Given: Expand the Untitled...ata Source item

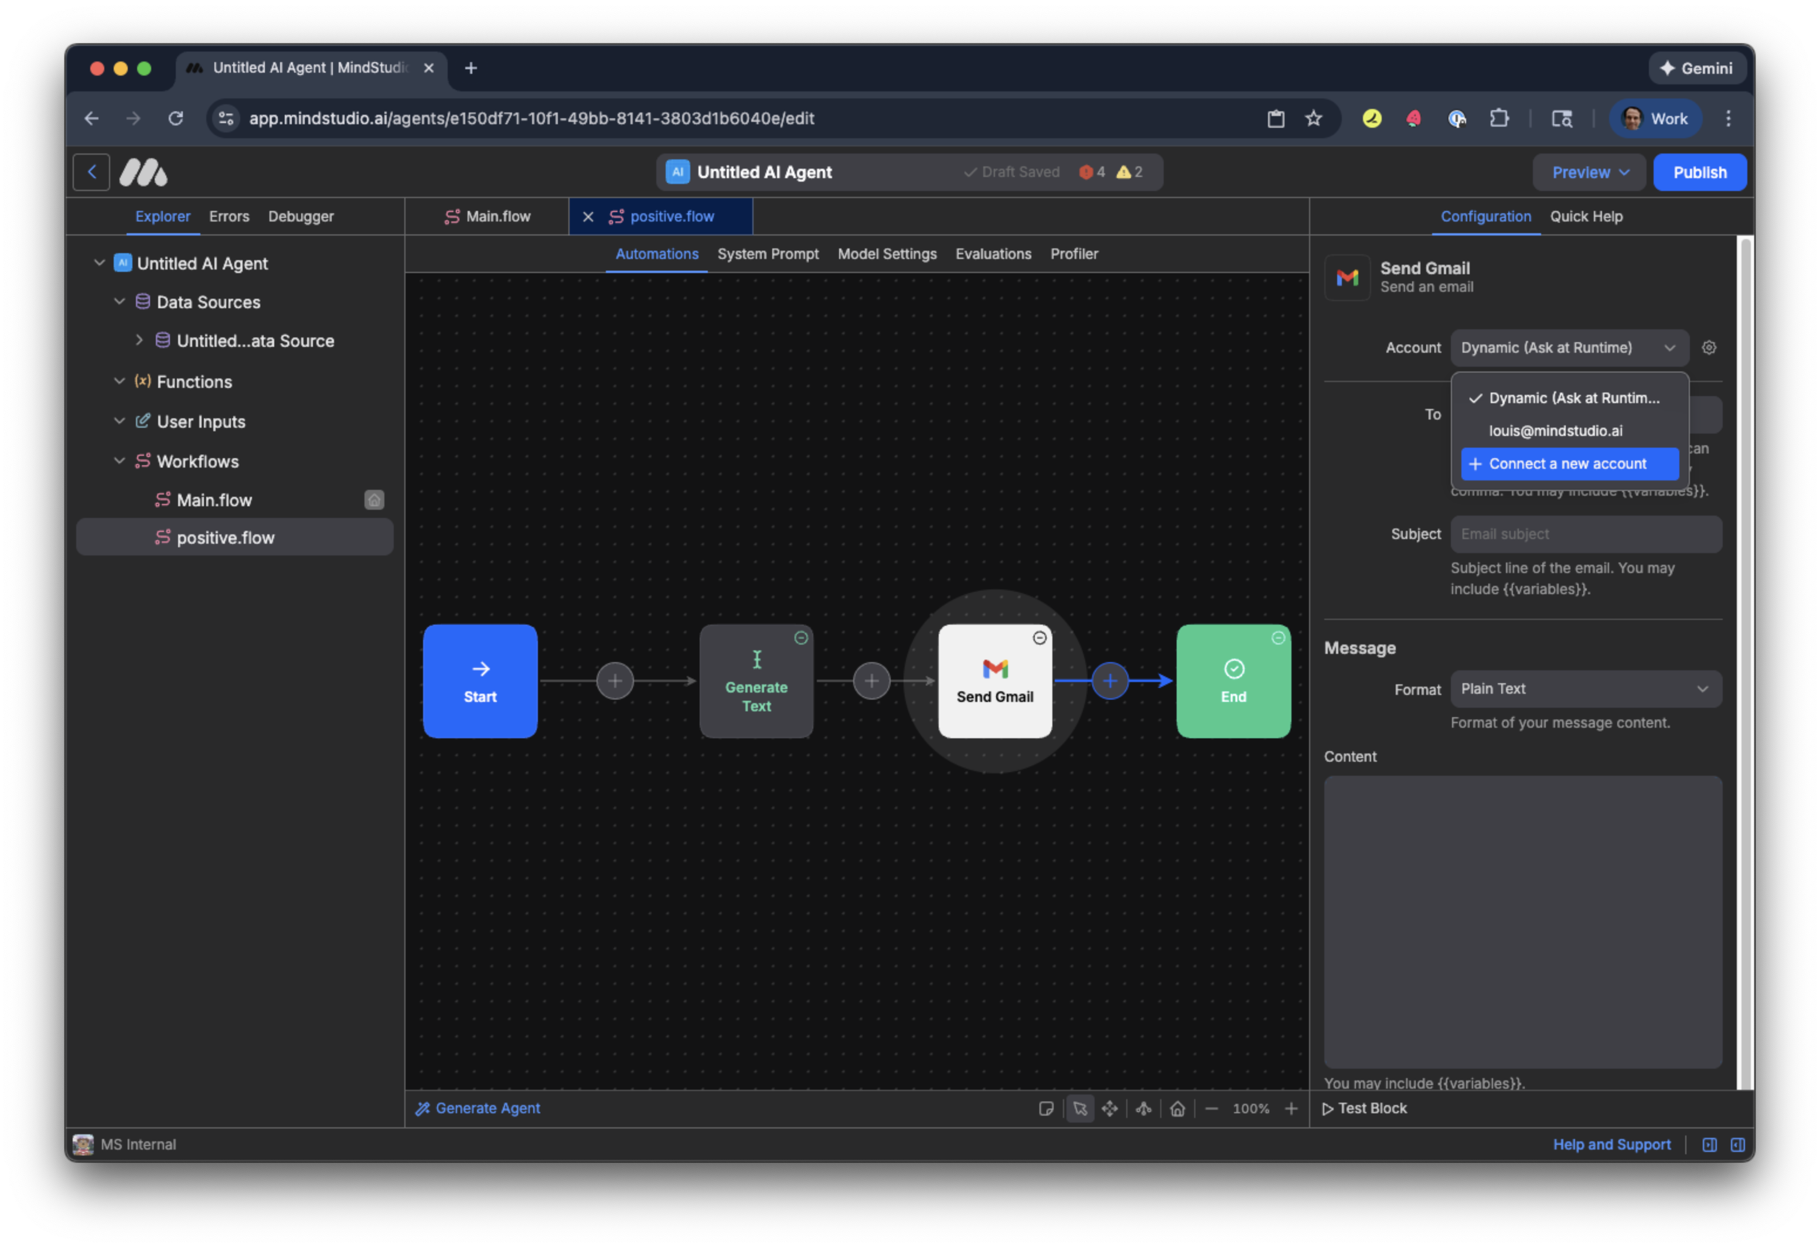Looking at the screenshot, I should tap(139, 340).
